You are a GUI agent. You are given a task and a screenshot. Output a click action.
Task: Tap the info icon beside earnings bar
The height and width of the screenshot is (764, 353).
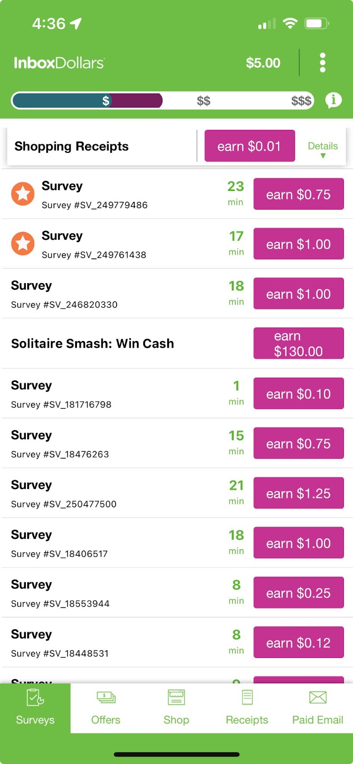click(x=333, y=100)
